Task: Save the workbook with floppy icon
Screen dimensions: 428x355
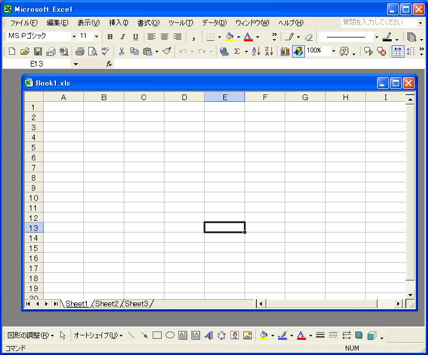Action: (x=38, y=51)
